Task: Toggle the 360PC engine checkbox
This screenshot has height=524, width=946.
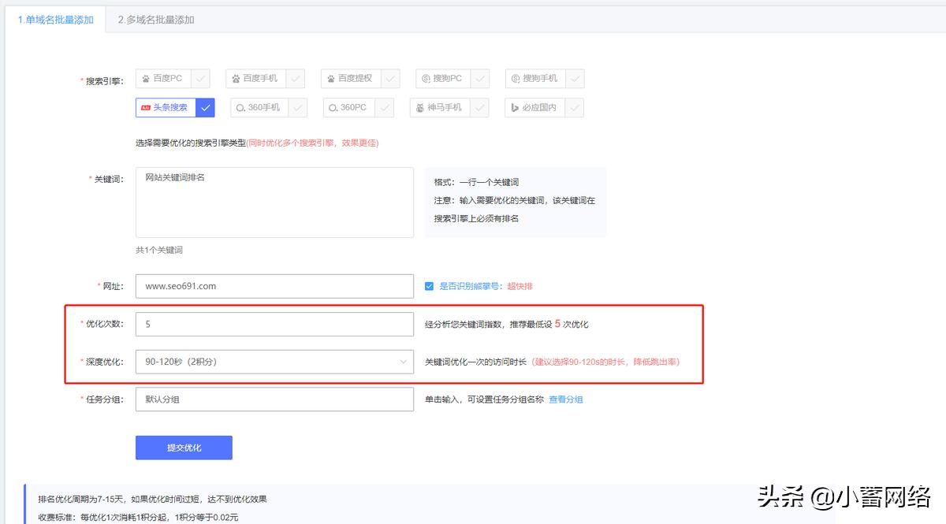Action: (384, 107)
